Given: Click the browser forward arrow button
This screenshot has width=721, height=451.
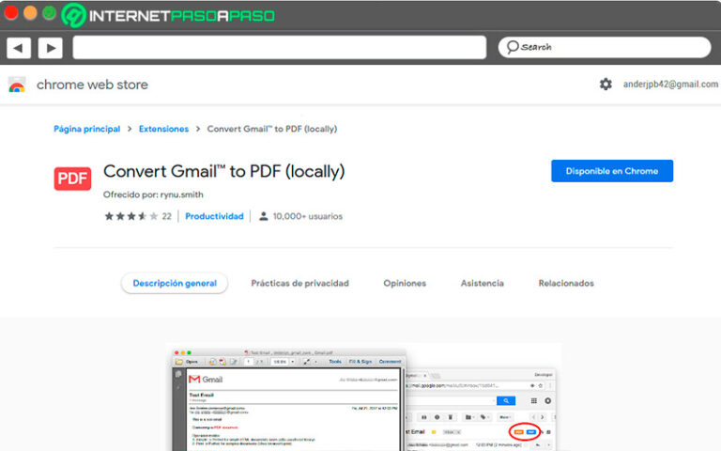Looking at the screenshot, I should click(51, 48).
